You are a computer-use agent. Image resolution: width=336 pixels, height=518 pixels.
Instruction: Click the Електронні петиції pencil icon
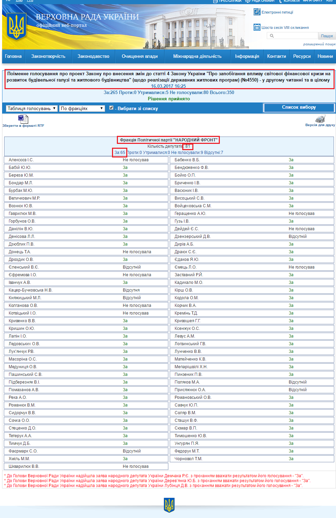pyautogui.click(x=257, y=12)
